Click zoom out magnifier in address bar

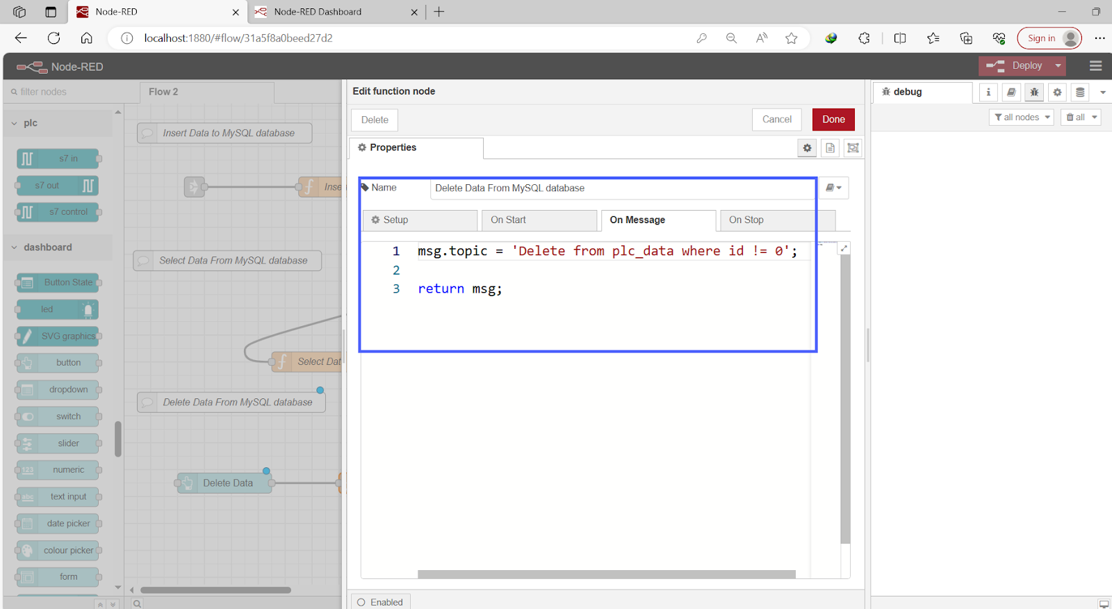(x=731, y=38)
